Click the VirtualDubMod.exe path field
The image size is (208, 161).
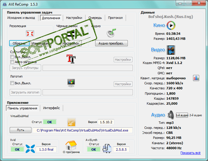pos(83,130)
